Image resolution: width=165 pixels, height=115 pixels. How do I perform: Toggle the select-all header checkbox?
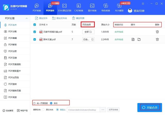35,25
